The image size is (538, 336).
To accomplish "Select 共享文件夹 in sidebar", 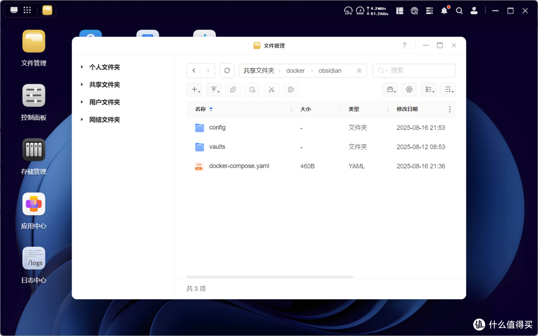I will tap(105, 85).
